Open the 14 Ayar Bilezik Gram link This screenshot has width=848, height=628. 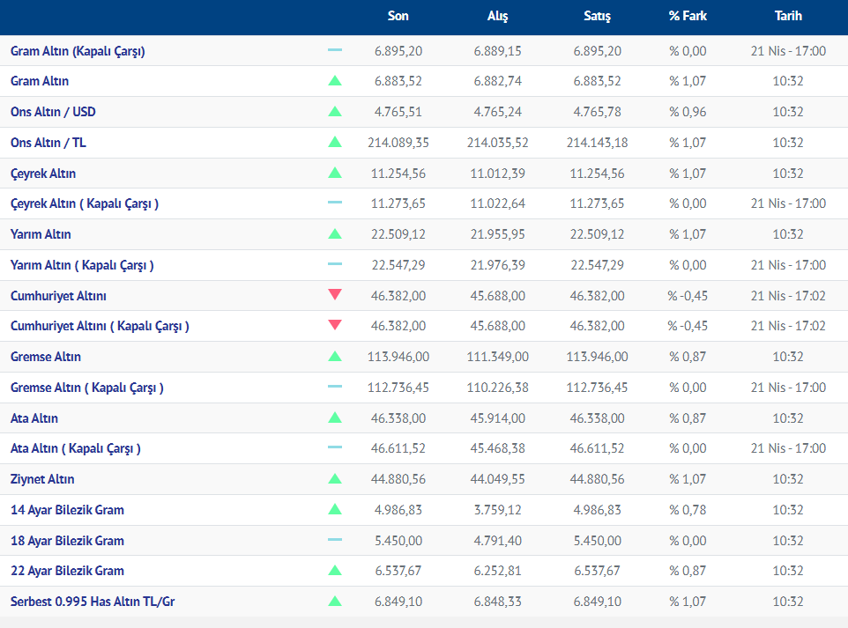(67, 510)
